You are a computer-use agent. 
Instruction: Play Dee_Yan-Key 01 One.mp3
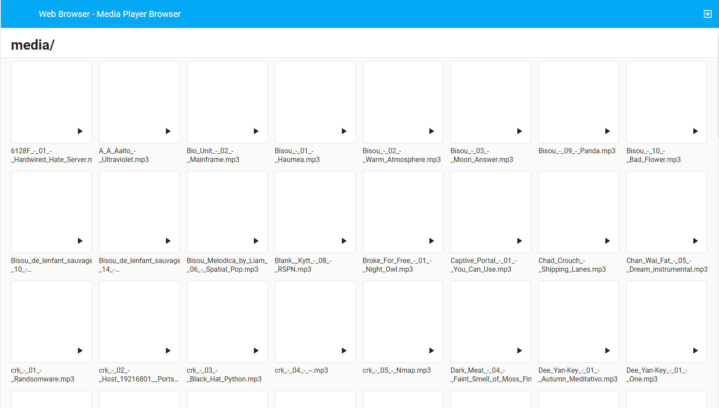click(x=695, y=351)
